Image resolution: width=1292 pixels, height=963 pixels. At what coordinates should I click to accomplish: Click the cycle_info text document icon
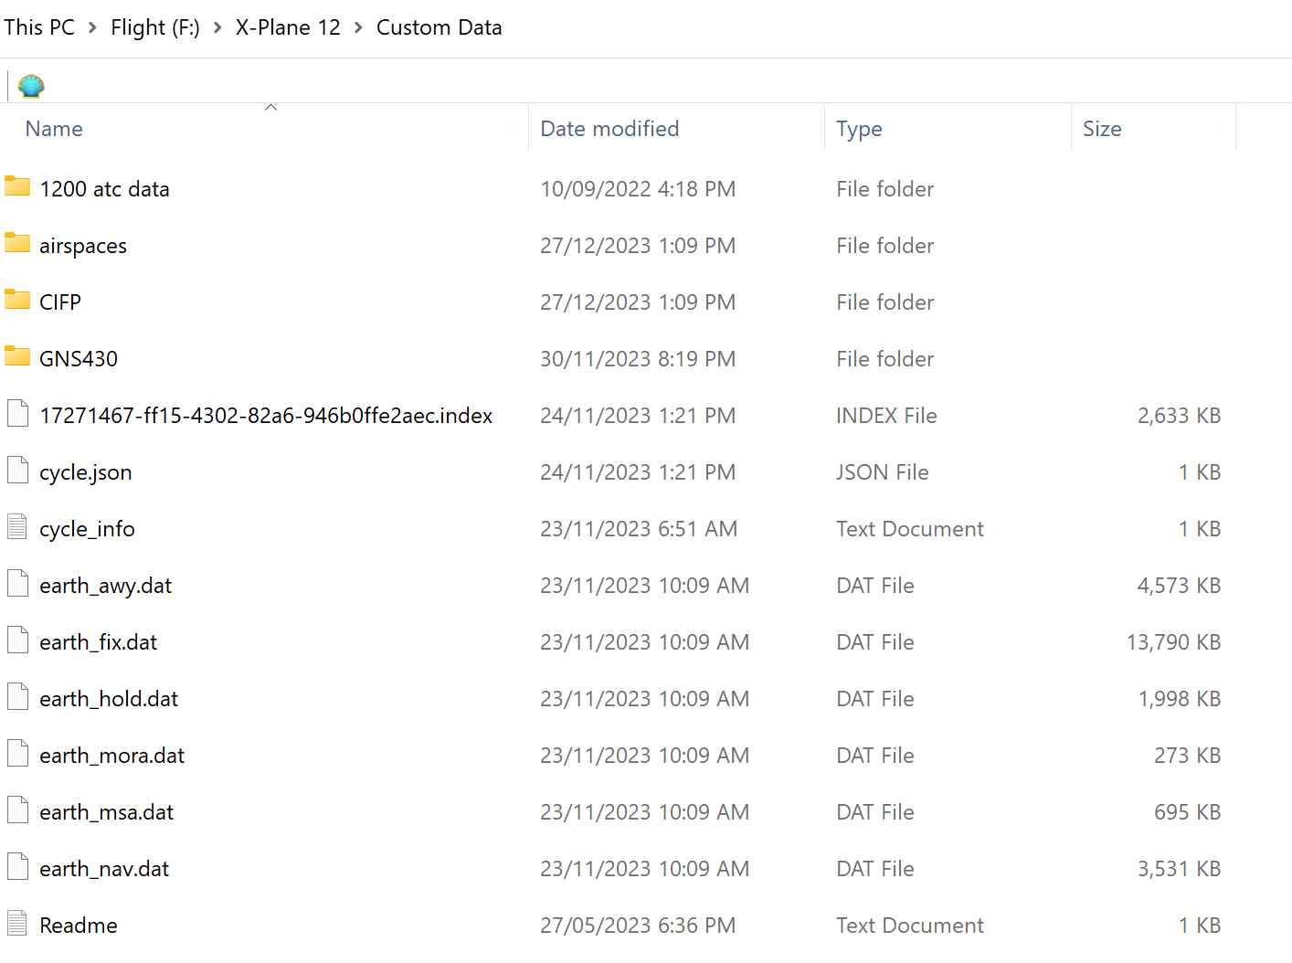[x=17, y=527]
